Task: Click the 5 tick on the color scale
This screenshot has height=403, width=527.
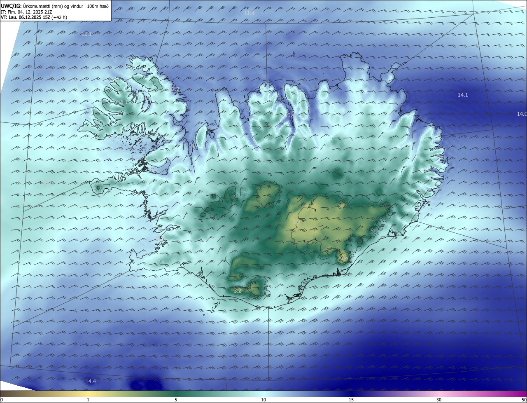Action: pos(176,400)
